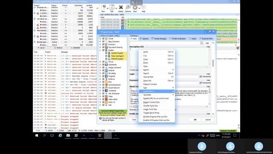The height and width of the screenshot is (154, 273).
Task: Click the Cancel button
Action: coord(208,120)
